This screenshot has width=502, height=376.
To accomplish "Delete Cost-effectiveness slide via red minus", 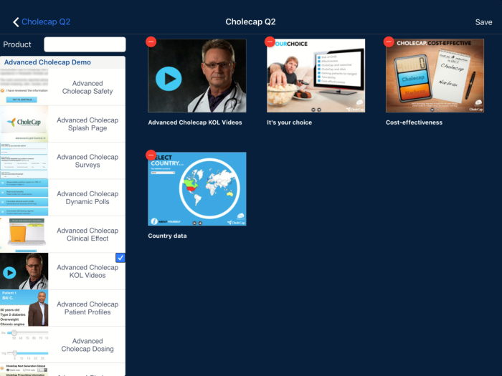I will 389,42.
